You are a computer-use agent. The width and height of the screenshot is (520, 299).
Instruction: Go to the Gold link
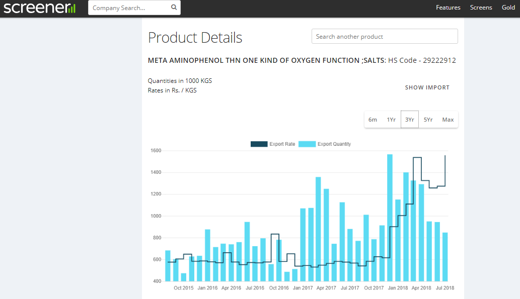[x=508, y=8]
